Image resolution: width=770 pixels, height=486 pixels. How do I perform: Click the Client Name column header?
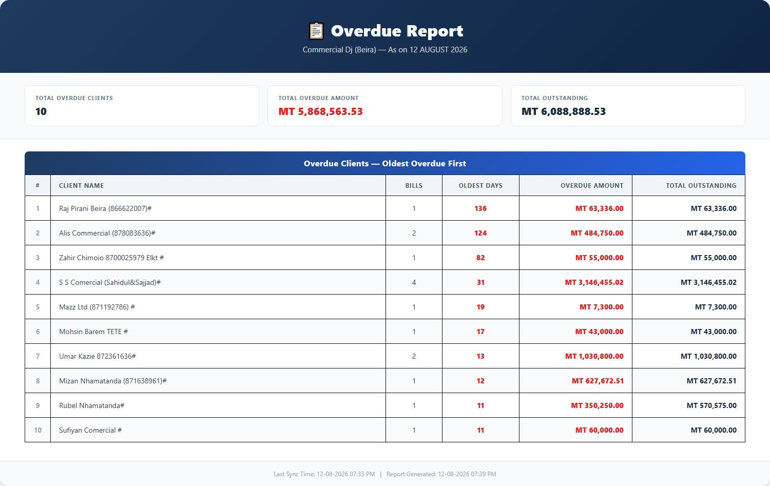click(x=81, y=186)
